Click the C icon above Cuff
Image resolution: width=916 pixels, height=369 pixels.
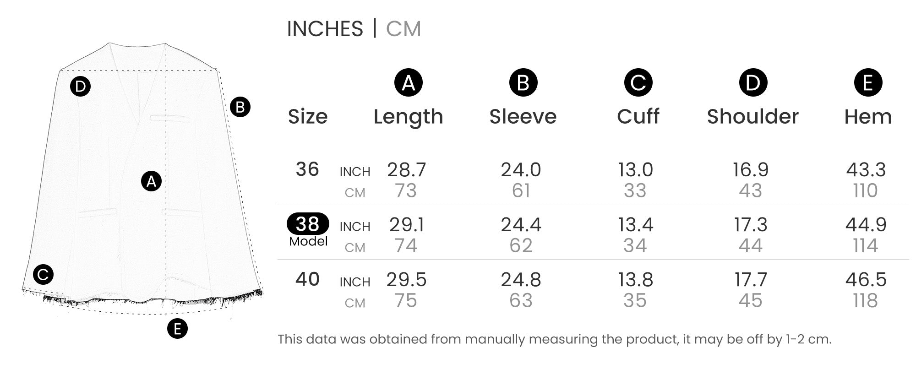638,83
